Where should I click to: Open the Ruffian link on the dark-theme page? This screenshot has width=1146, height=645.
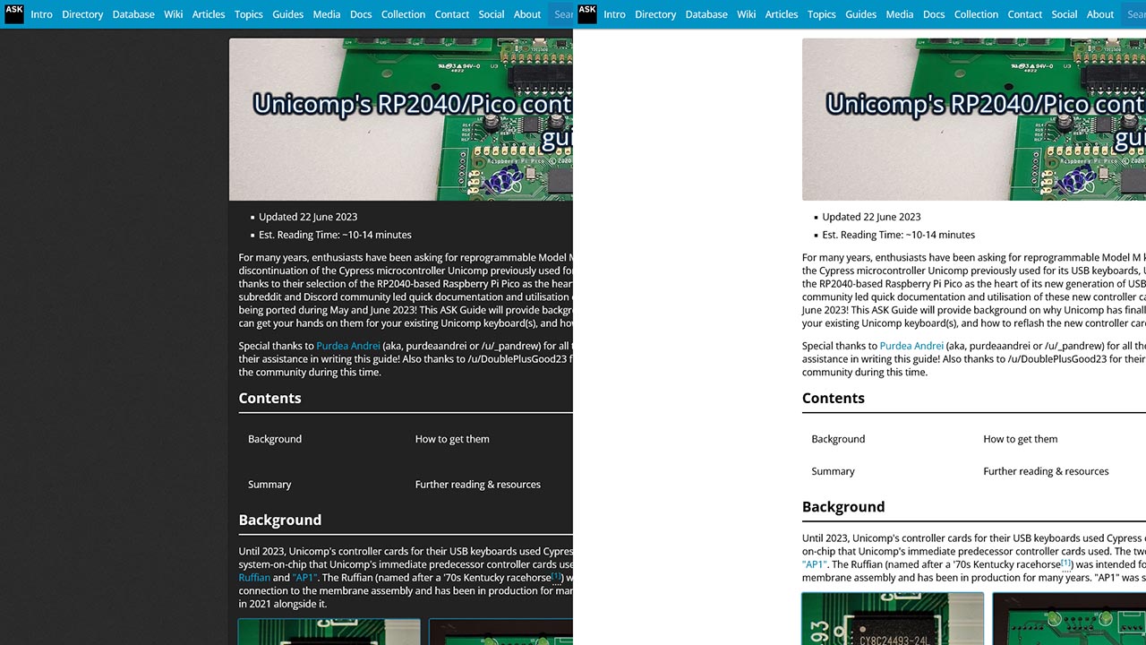[x=254, y=578]
